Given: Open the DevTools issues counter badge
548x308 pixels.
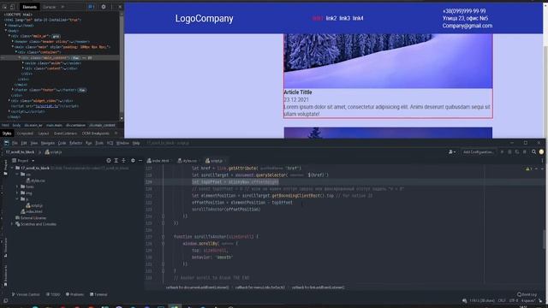Looking at the screenshot, I should pos(92,7).
